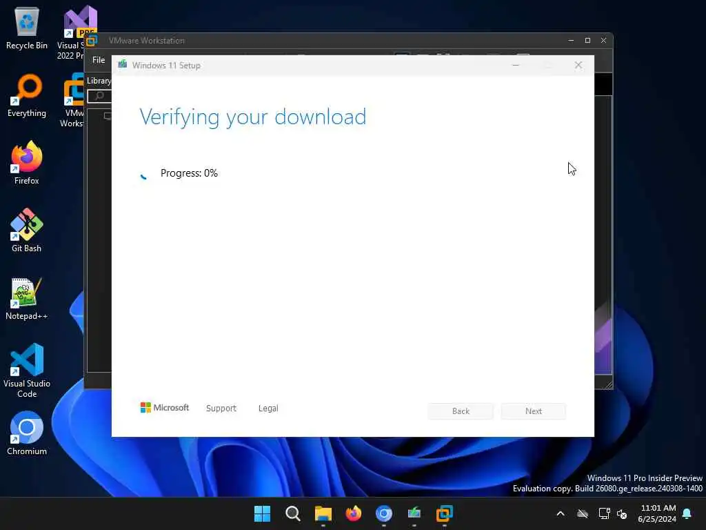Launch Visual Studio Code desktop shortcut
The height and width of the screenshot is (530, 706).
pyautogui.click(x=27, y=371)
